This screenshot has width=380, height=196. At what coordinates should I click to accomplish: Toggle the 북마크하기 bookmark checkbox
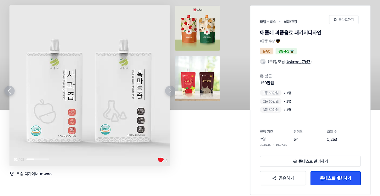click(335, 20)
